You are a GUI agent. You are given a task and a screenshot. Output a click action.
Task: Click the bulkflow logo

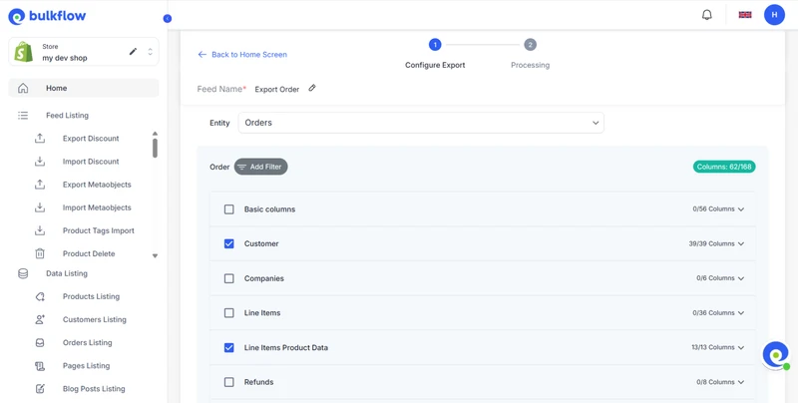(x=47, y=16)
